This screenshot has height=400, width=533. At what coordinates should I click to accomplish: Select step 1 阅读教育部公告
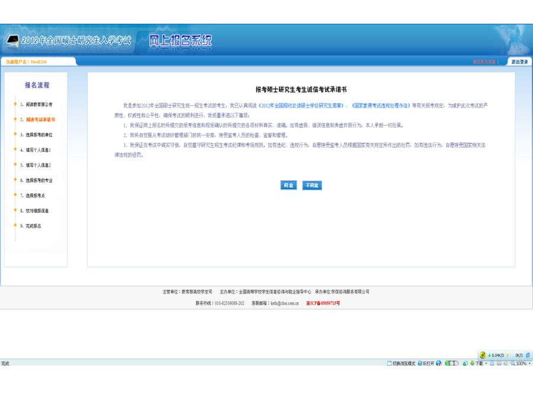[x=36, y=104]
